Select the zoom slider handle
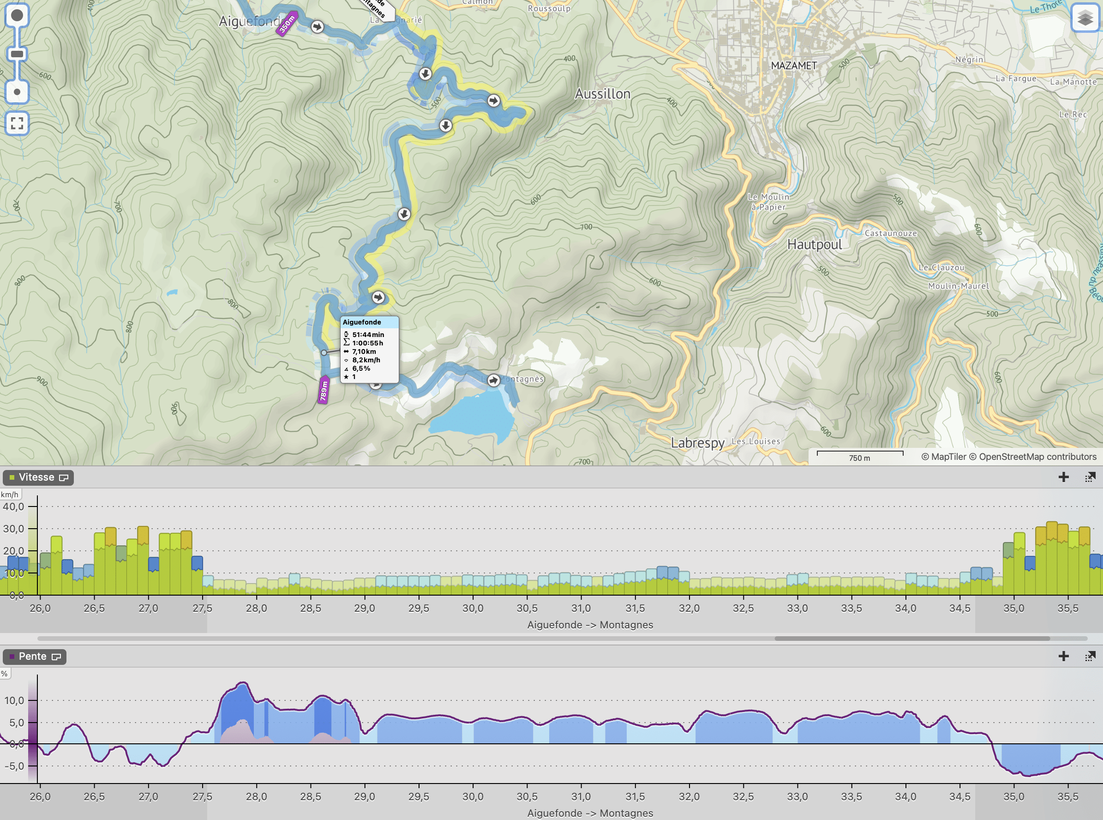Viewport: 1103px width, 820px height. 17,54
